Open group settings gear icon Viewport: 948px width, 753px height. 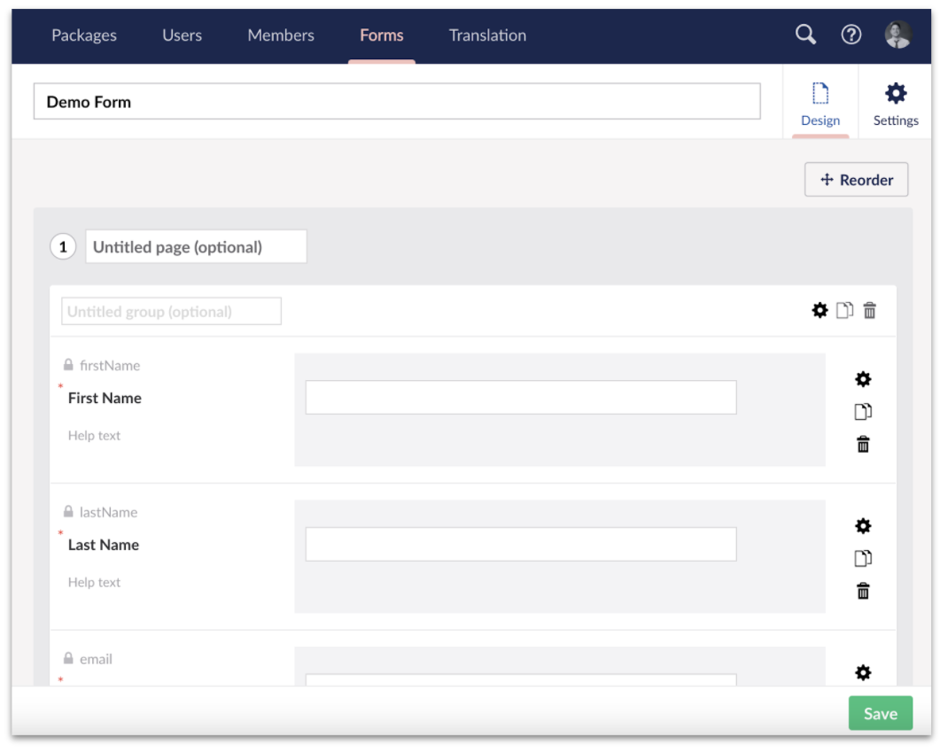pyautogui.click(x=820, y=310)
